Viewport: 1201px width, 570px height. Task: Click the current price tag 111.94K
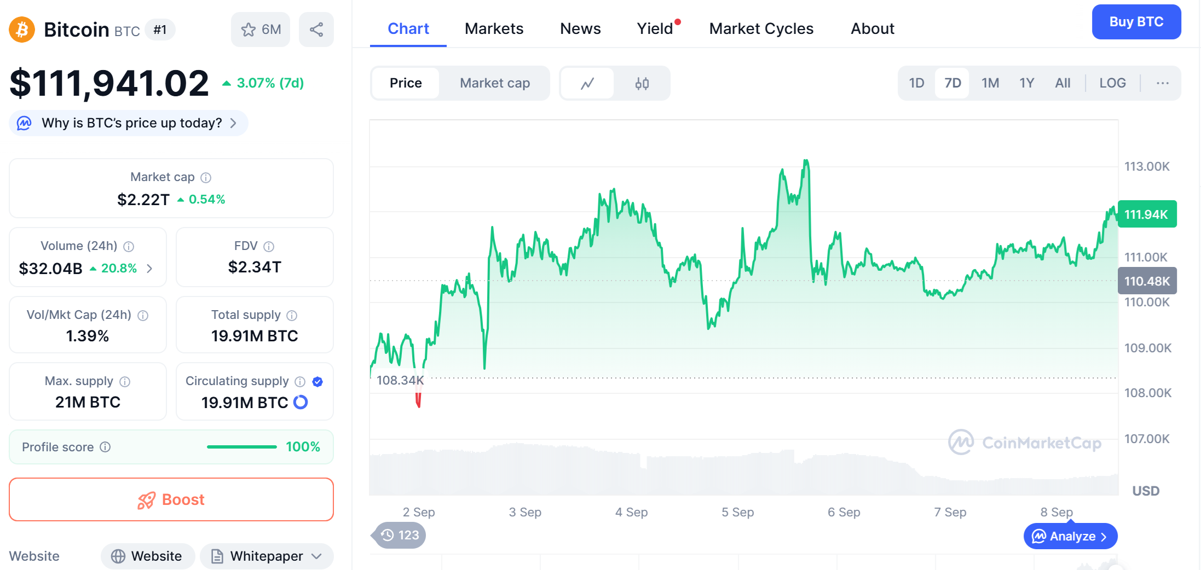point(1147,214)
